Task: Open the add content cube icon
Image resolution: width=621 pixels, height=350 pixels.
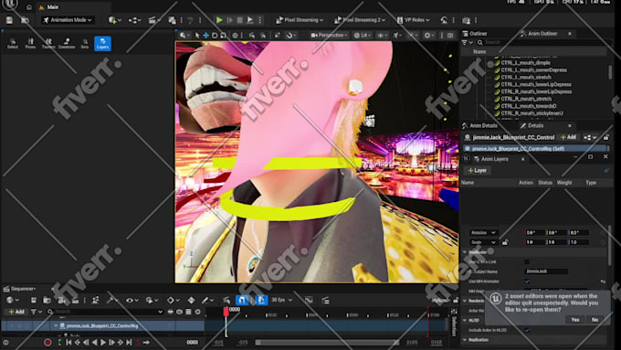Action: pyautogui.click(x=114, y=20)
